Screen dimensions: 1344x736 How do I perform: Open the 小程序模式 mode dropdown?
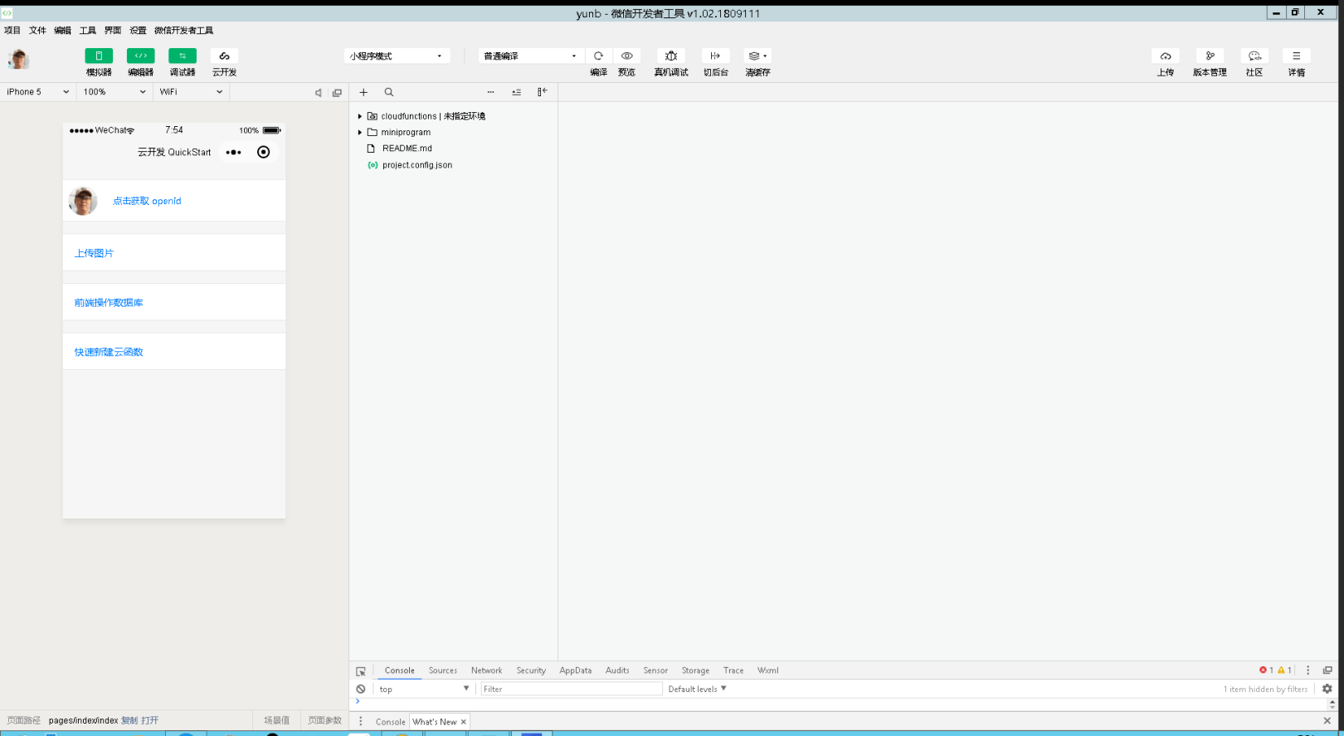tap(397, 56)
